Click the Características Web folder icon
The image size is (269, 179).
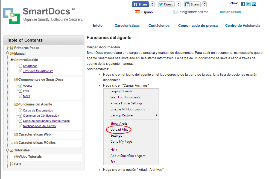[x=16, y=134]
